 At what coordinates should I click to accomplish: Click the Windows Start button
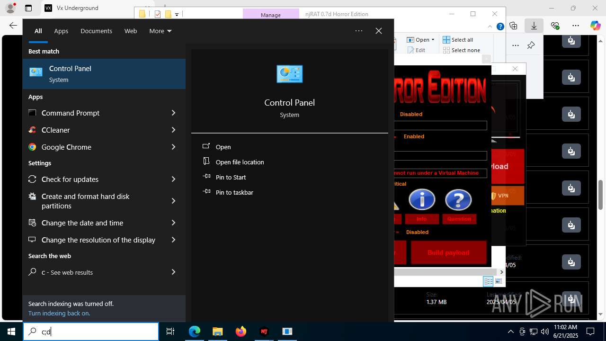click(x=11, y=332)
